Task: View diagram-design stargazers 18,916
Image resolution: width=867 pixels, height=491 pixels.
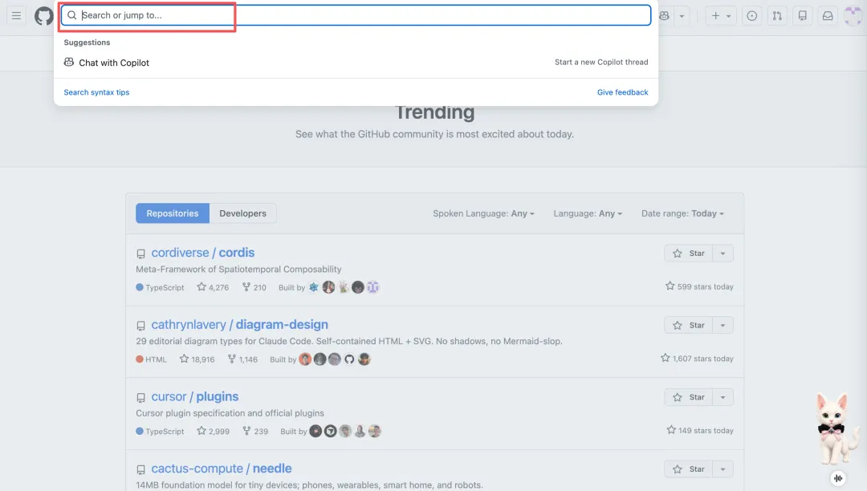Action: click(x=197, y=359)
